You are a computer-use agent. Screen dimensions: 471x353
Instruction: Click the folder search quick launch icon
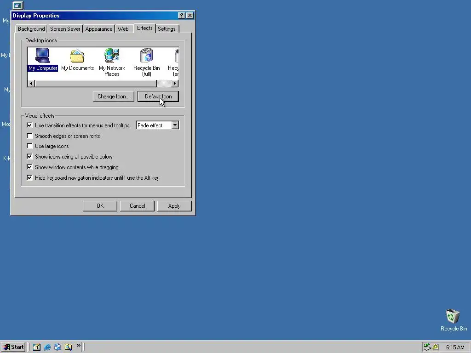click(68, 347)
